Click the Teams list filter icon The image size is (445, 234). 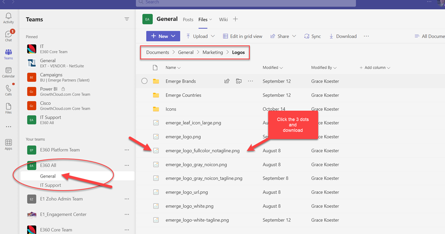126,19
